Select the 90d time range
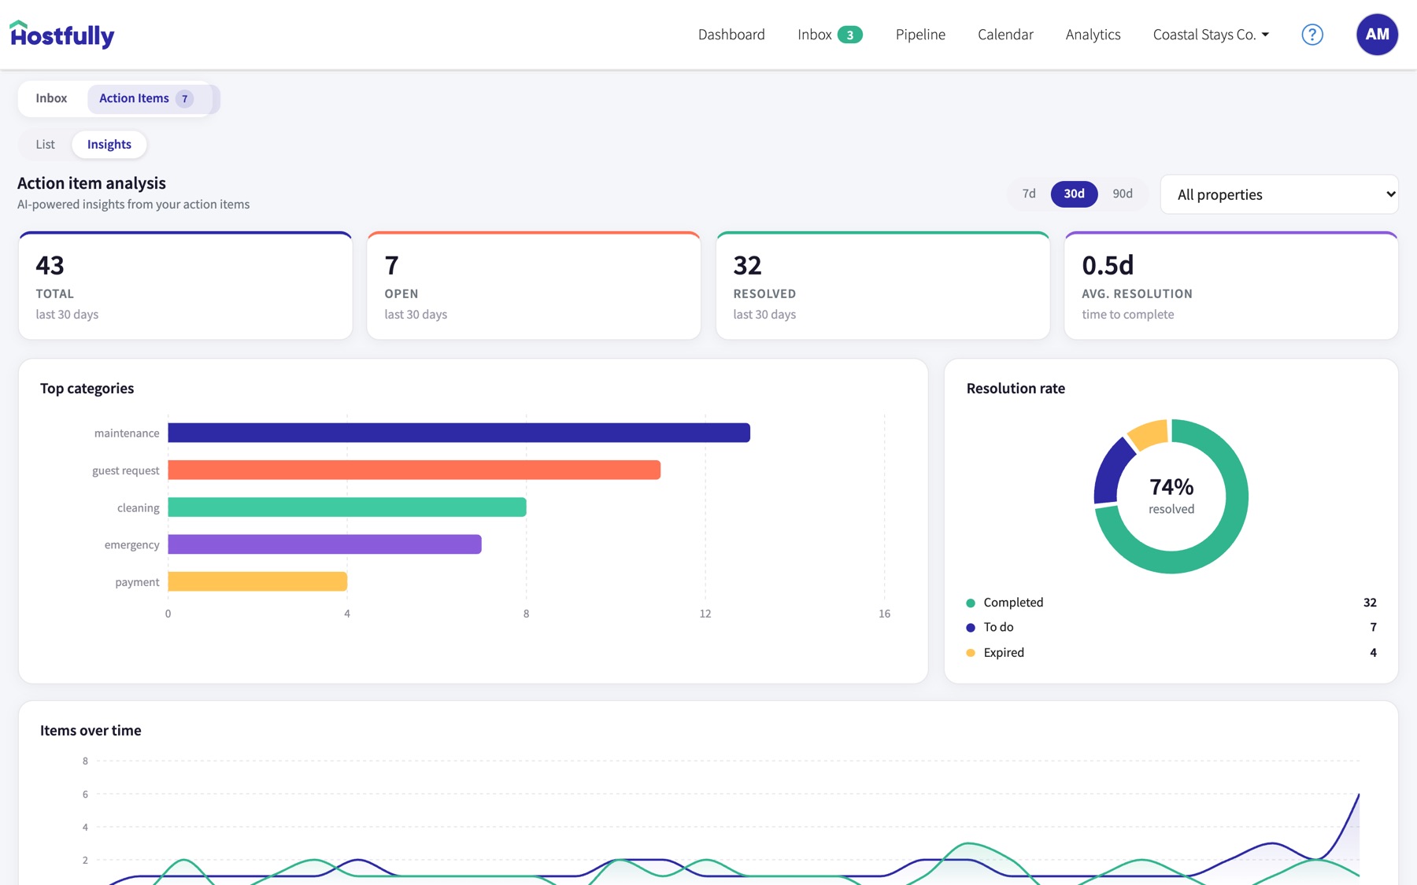 click(x=1123, y=194)
